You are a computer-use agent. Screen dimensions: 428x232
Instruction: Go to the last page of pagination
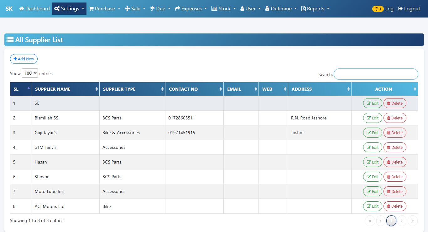tap(412, 221)
